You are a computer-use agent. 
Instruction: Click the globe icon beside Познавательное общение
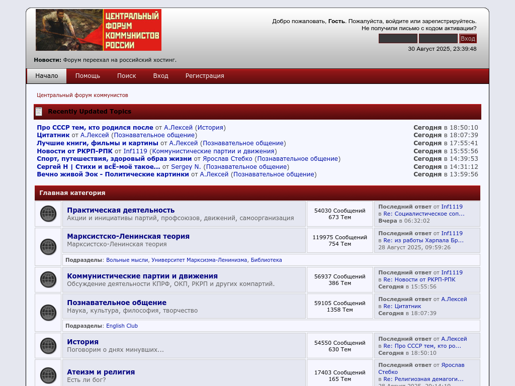48,313
